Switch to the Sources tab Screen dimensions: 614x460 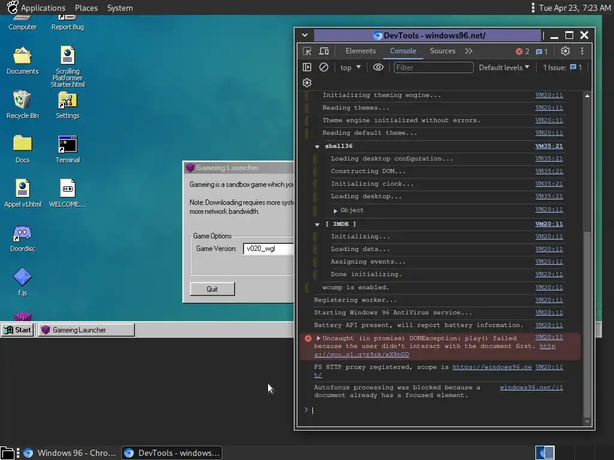[x=443, y=51]
